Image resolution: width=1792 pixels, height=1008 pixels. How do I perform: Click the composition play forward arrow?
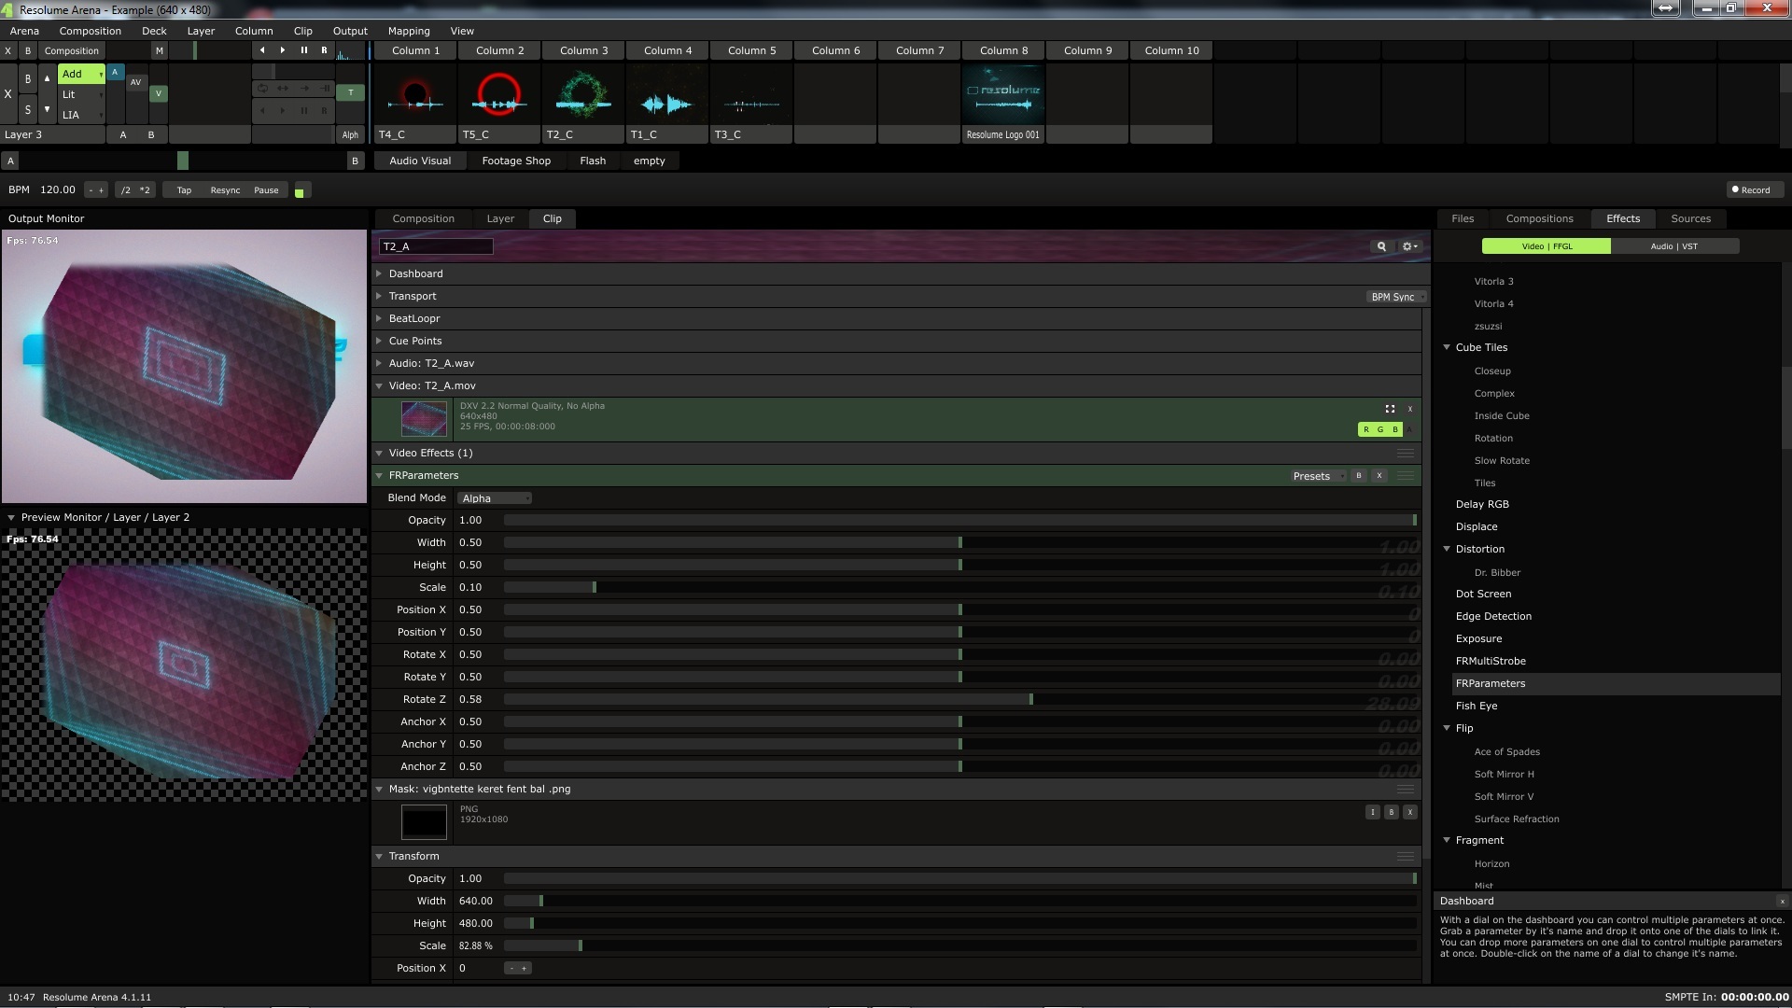[283, 50]
